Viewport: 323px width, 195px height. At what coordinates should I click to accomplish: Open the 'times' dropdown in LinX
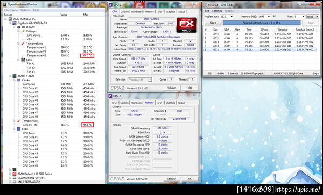312,17
